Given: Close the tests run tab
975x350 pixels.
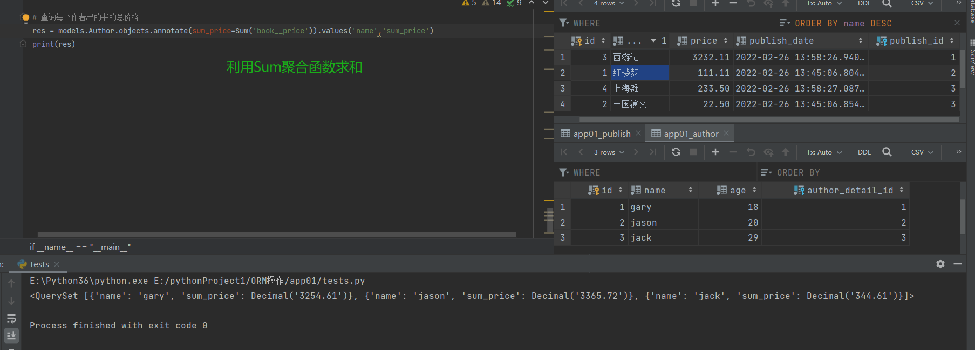Looking at the screenshot, I should [57, 264].
